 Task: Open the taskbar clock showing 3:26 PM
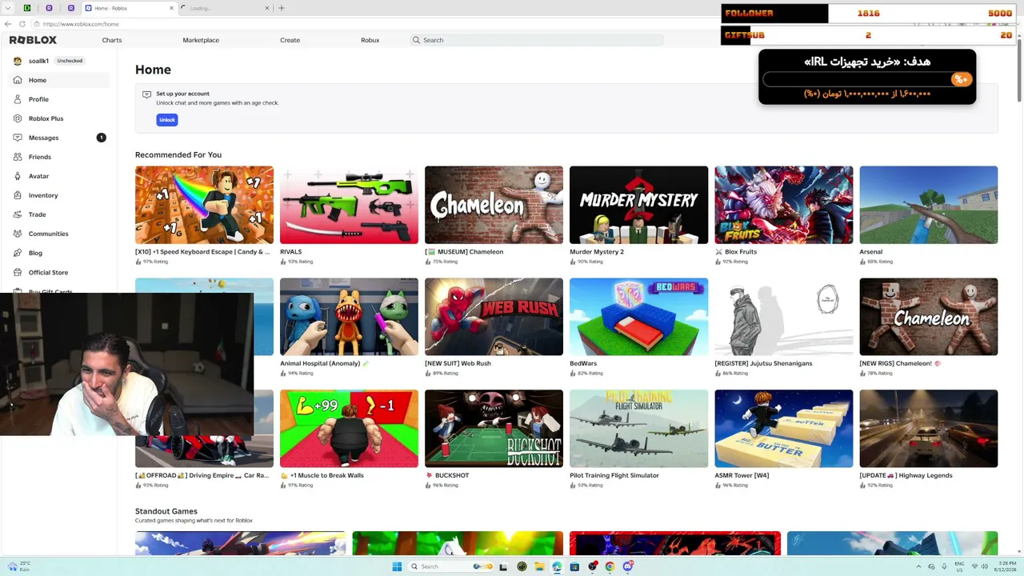[1005, 566]
